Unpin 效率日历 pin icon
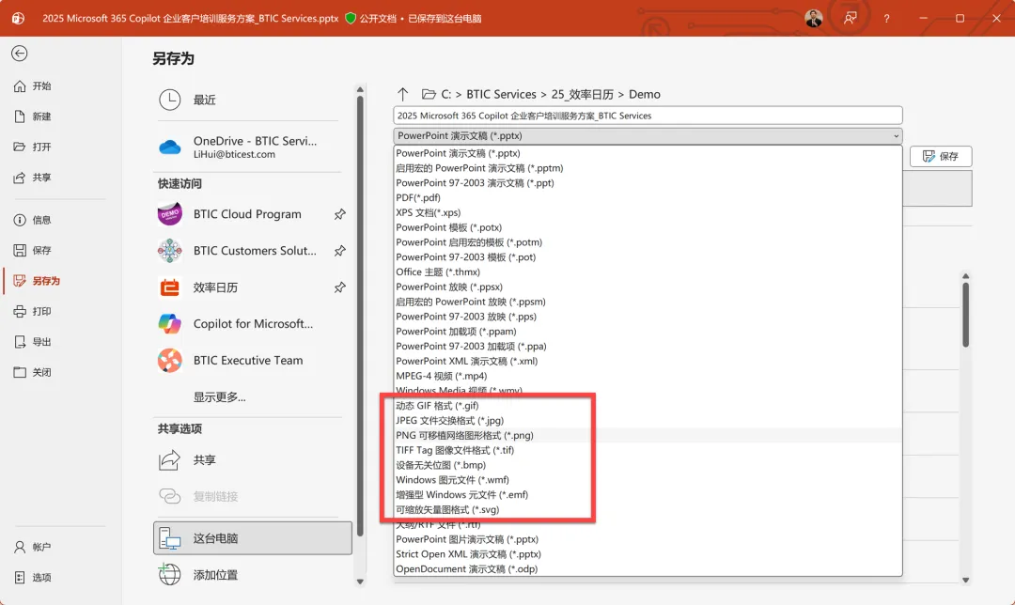The image size is (1015, 605). (340, 287)
